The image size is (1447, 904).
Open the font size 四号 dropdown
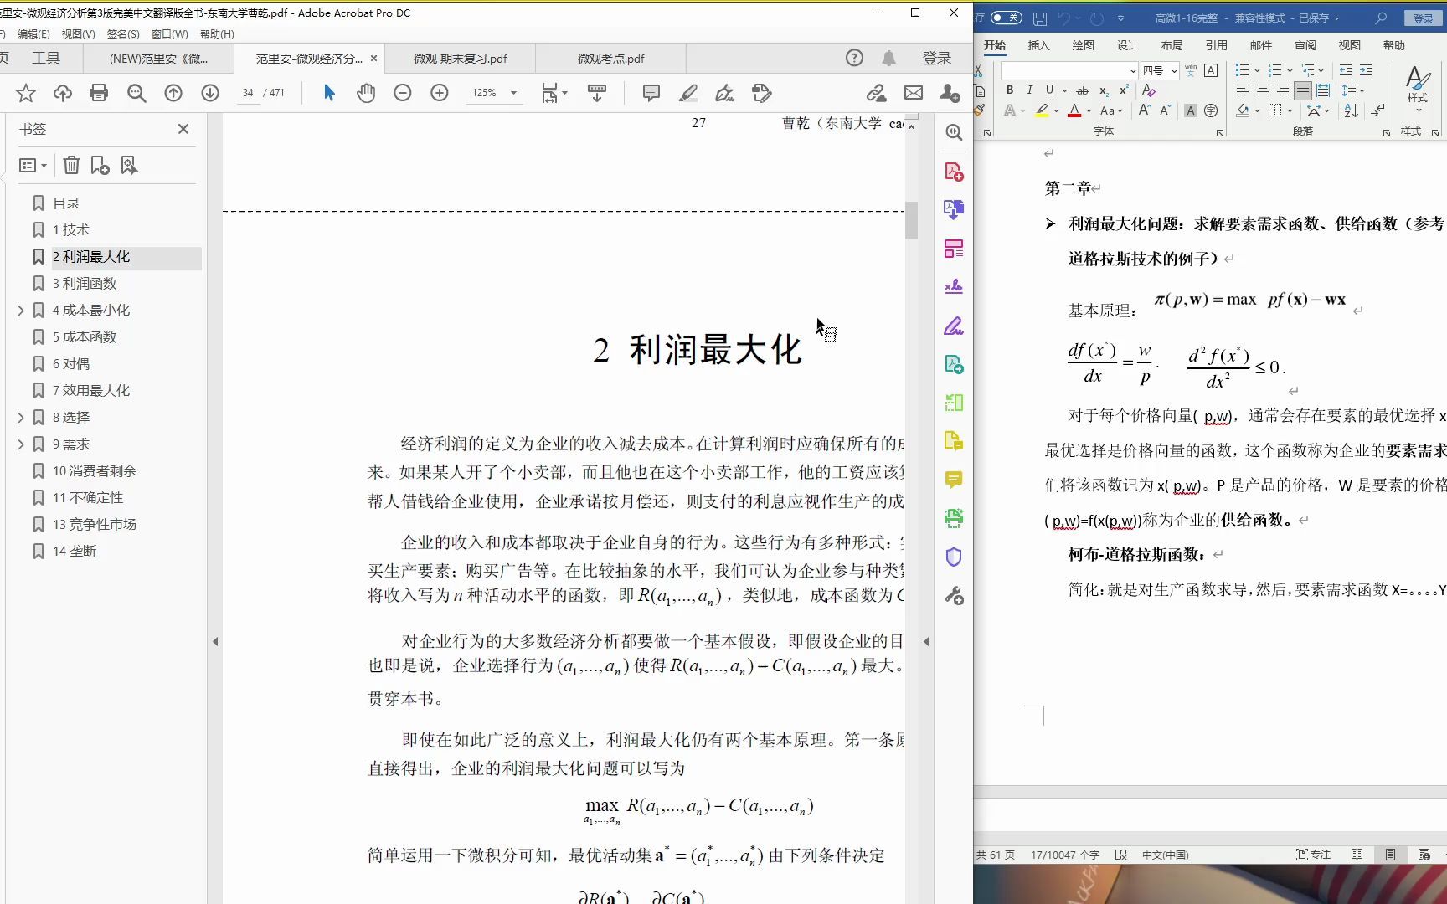tap(1175, 70)
